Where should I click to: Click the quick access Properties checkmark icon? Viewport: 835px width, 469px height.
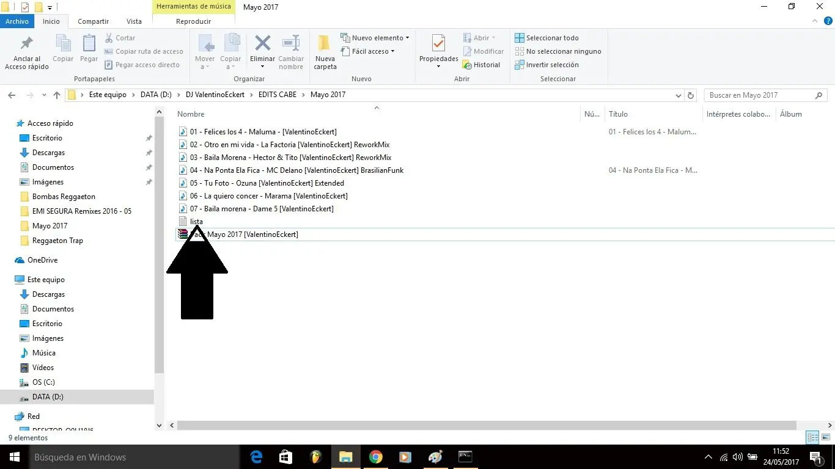(x=25, y=7)
